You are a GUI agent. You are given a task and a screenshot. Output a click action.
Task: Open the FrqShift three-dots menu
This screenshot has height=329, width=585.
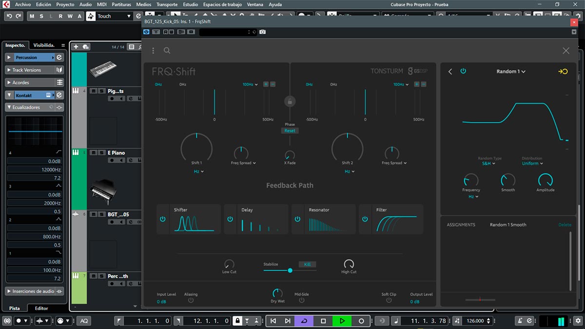click(x=153, y=50)
